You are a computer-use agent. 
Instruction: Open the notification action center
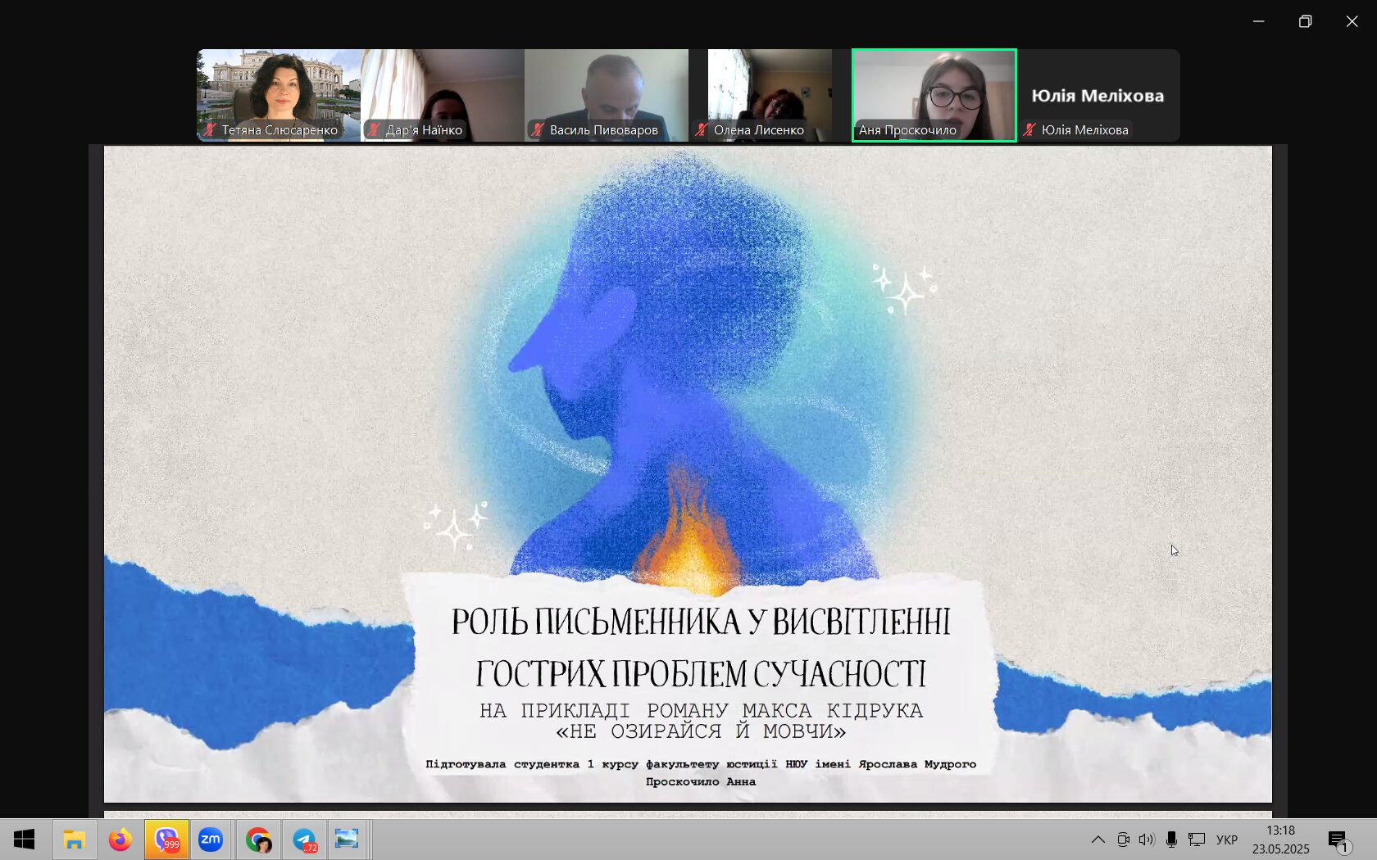(x=1338, y=840)
